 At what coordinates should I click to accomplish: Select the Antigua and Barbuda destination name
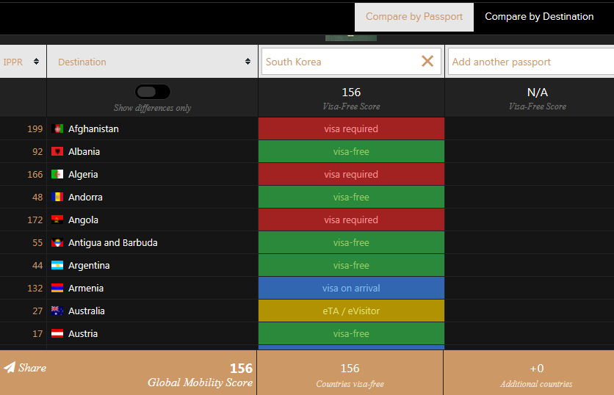coord(113,243)
